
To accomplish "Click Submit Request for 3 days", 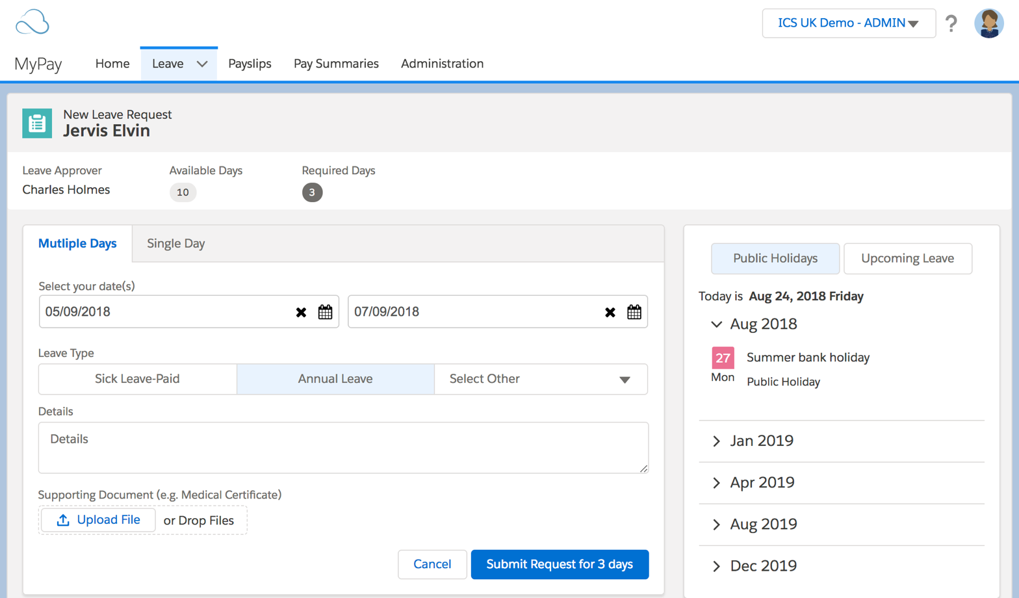I will (x=560, y=564).
